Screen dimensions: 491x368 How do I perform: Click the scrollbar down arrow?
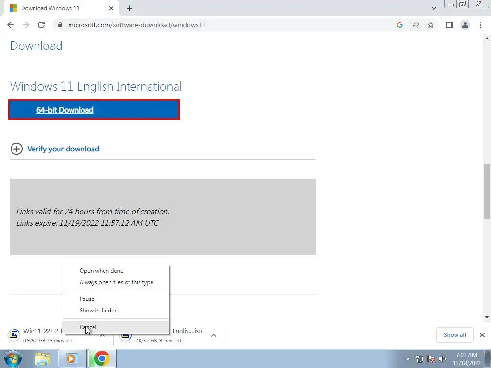[487, 317]
